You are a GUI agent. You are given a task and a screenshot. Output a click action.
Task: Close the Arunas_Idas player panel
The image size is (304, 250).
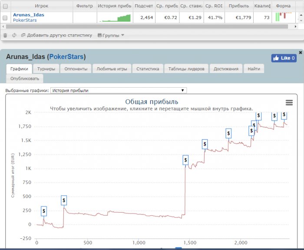coord(301,53)
